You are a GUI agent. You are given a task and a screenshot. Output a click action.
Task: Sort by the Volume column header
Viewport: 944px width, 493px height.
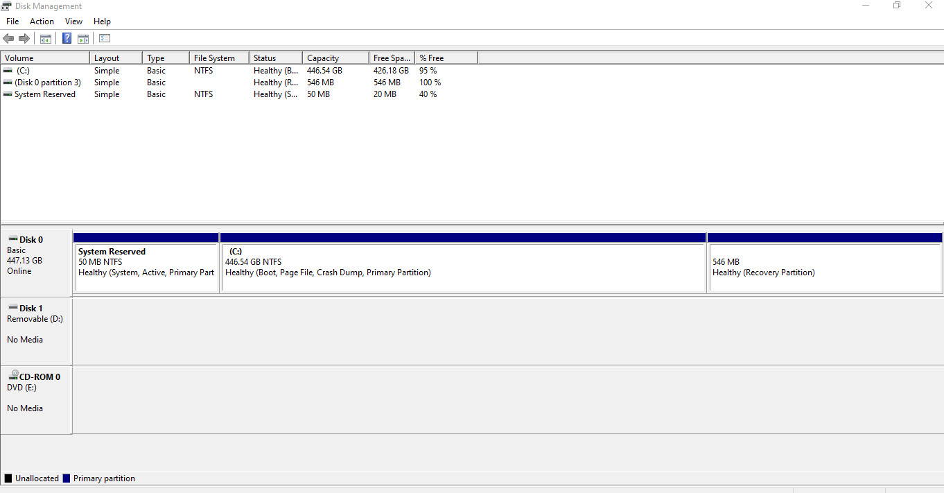point(45,58)
